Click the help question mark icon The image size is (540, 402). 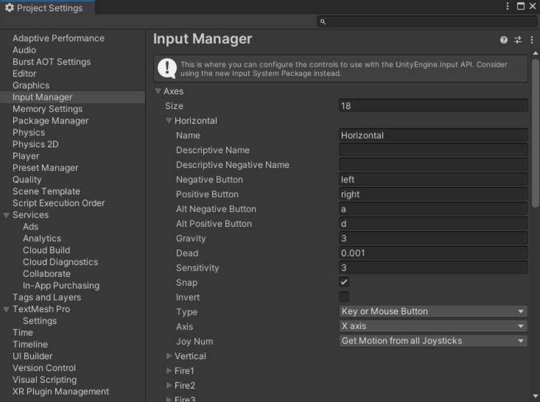pos(503,40)
